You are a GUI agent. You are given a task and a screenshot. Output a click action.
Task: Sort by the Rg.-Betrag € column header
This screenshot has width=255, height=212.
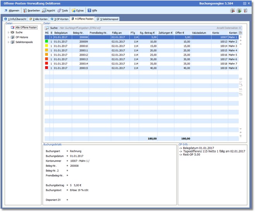click(x=148, y=33)
